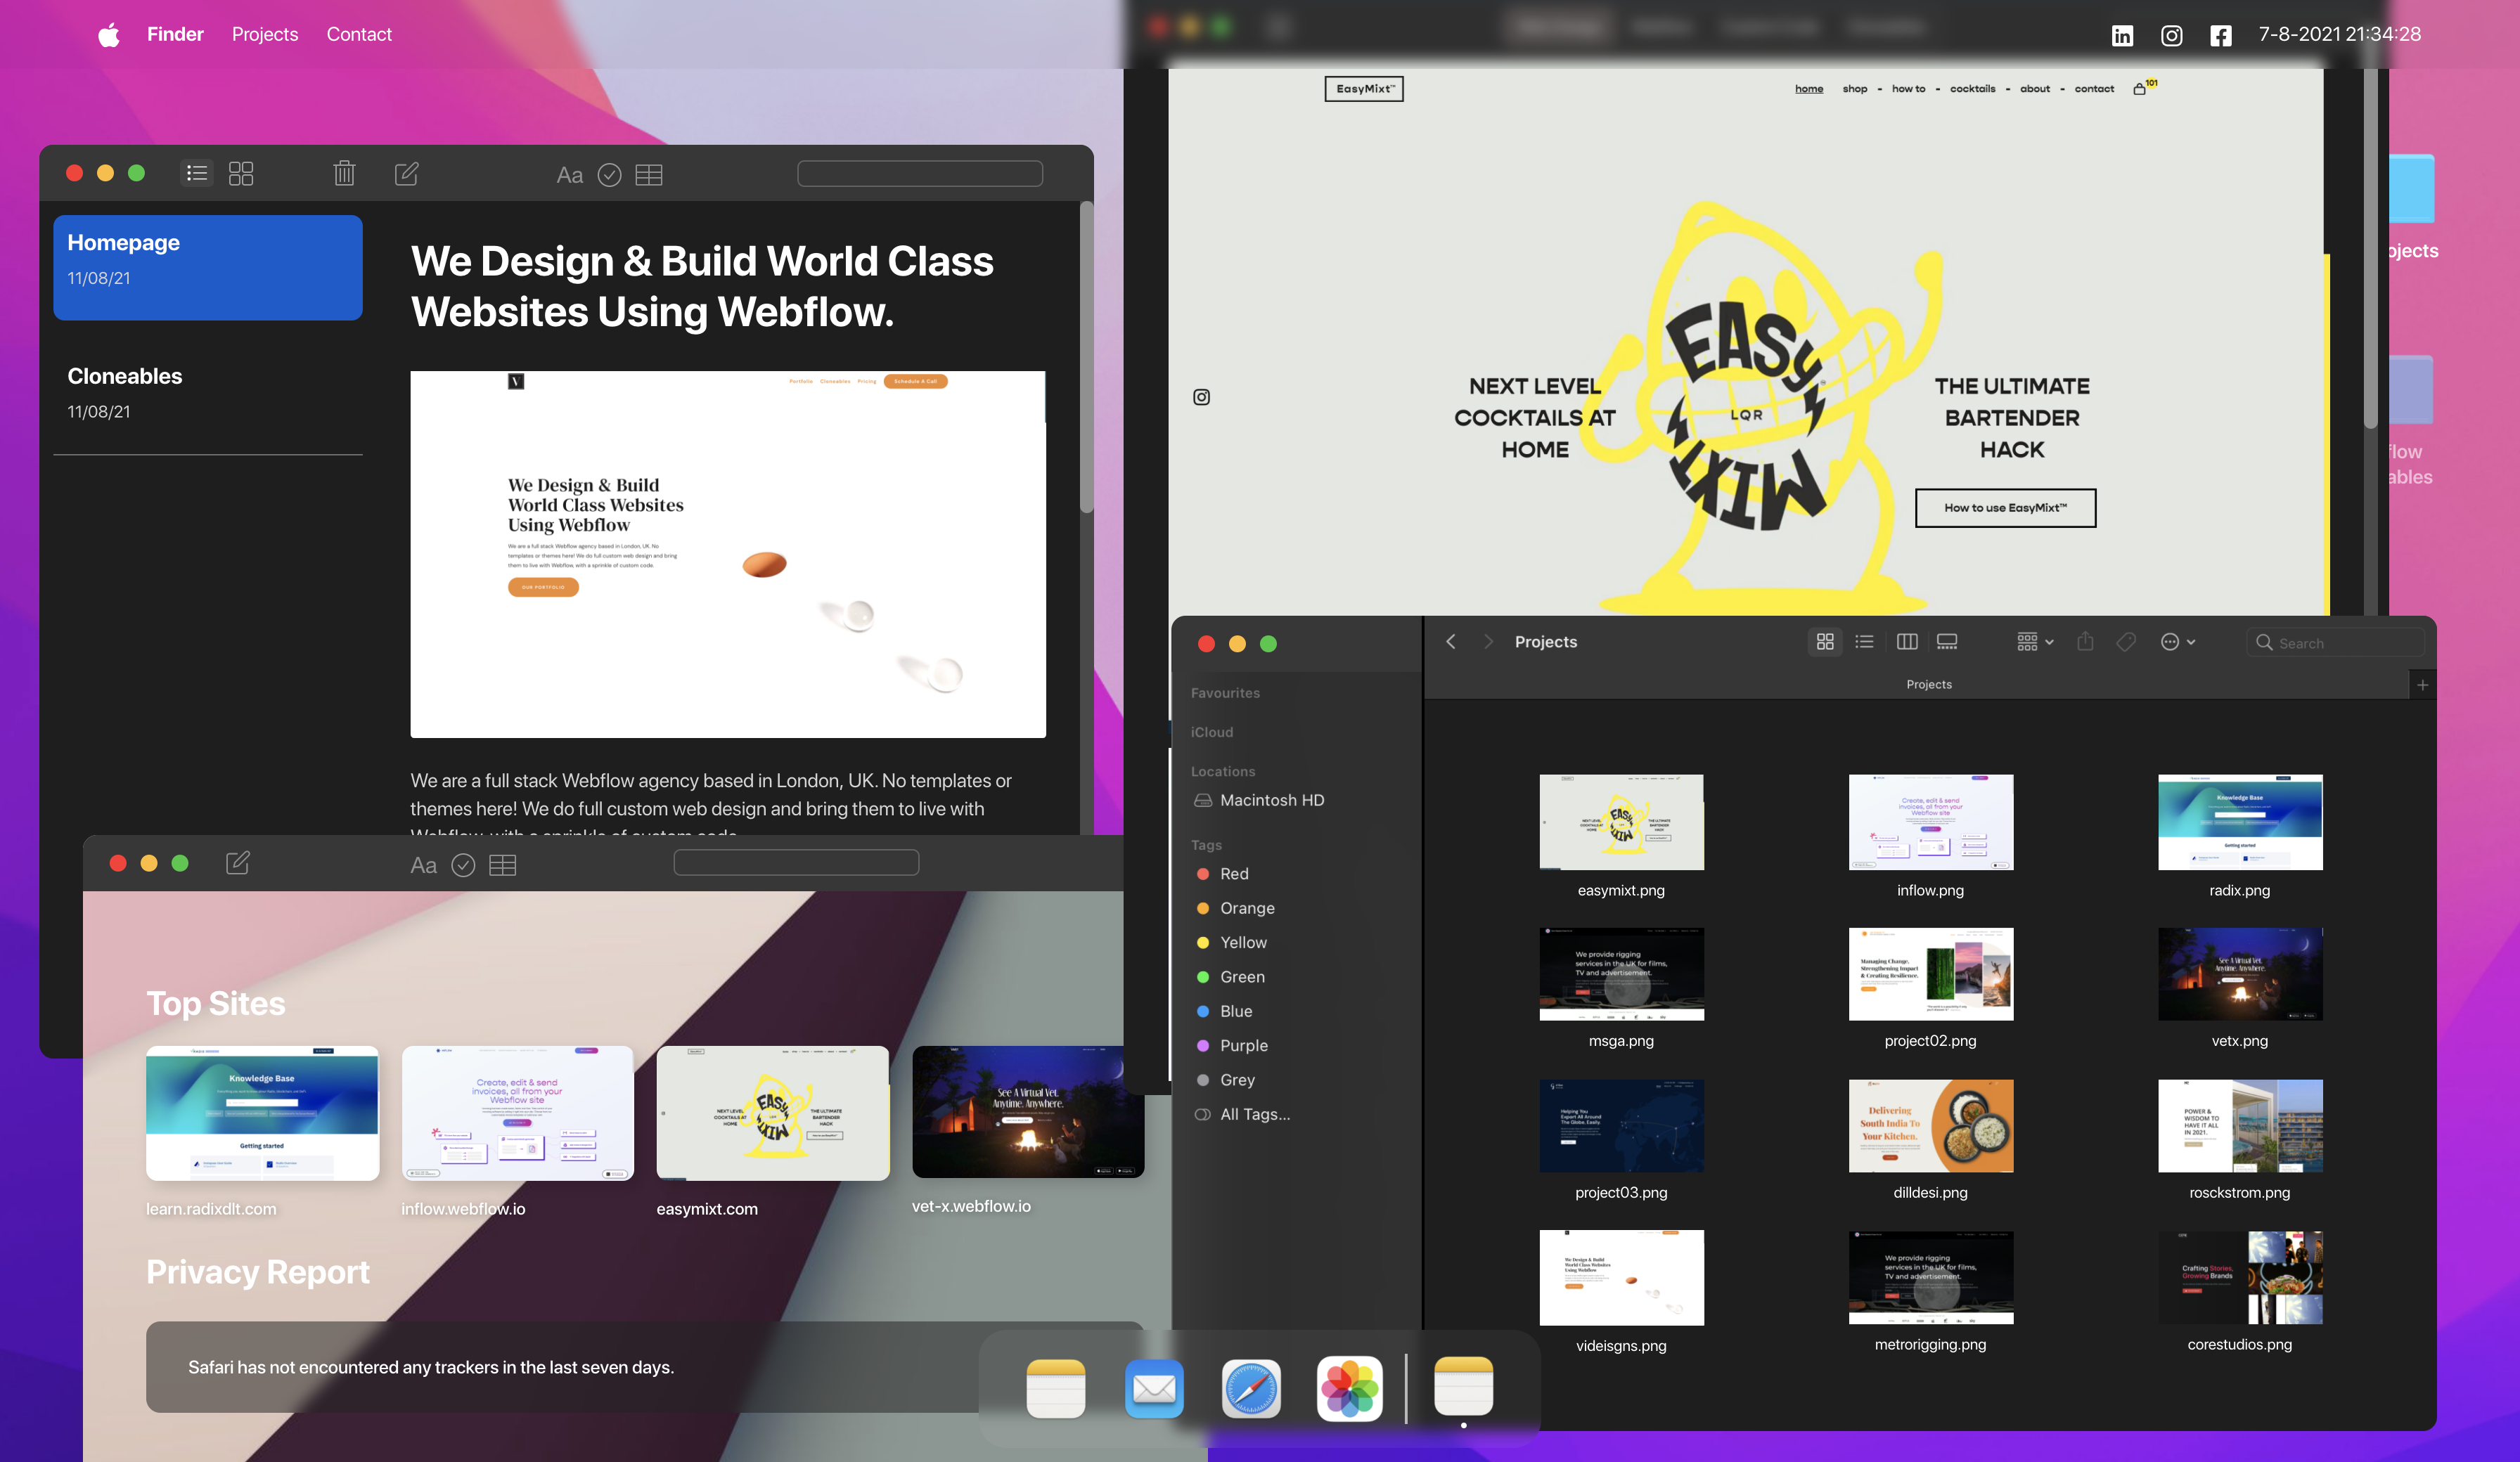Switch Finder to list view

(x=1864, y=642)
